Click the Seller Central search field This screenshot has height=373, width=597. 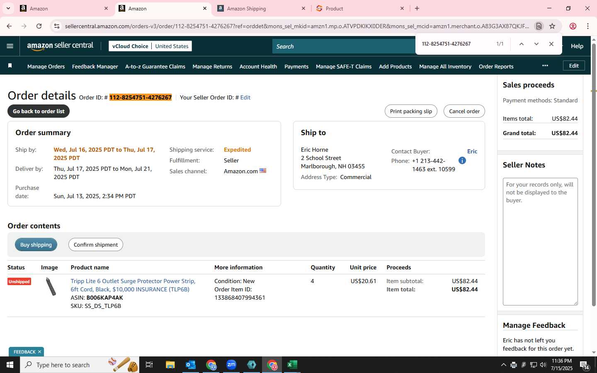coord(343,46)
